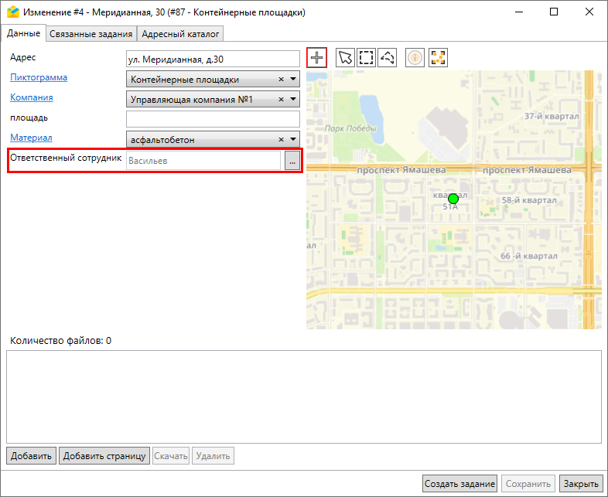Follow the Компания link label
The width and height of the screenshot is (608, 497).
pos(31,97)
